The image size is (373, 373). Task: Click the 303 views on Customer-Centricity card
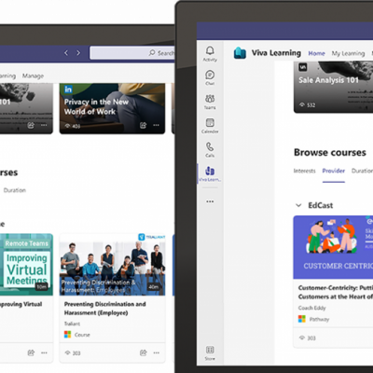(x=307, y=338)
